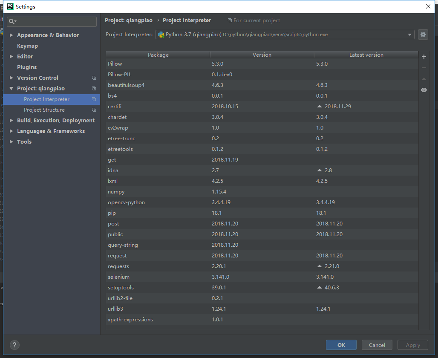This screenshot has width=438, height=358.
Task: Click copy icon beside Version Control
Action: click(94, 78)
